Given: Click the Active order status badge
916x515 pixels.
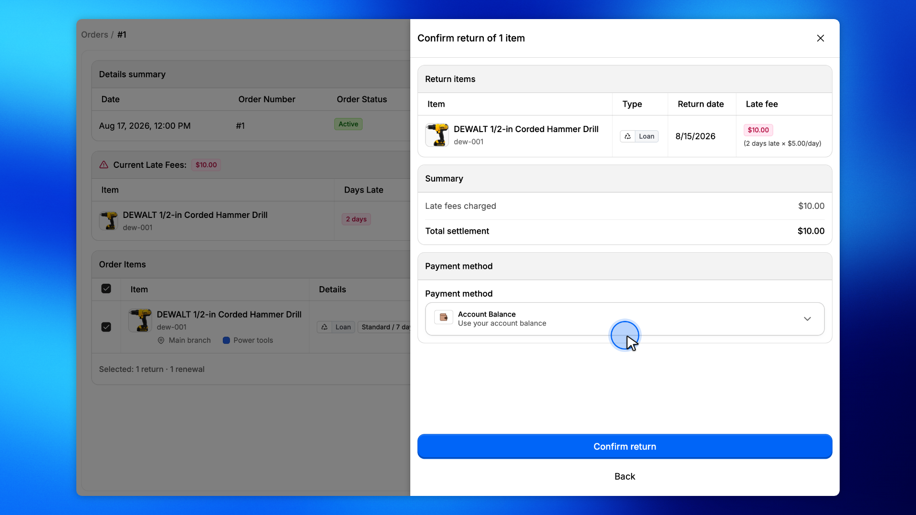Looking at the screenshot, I should click(x=348, y=124).
